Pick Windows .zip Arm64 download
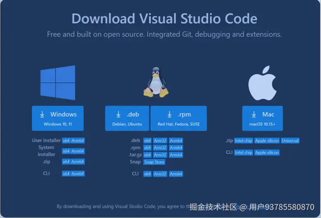Screen dimensions: 321x218 tap(78, 161)
